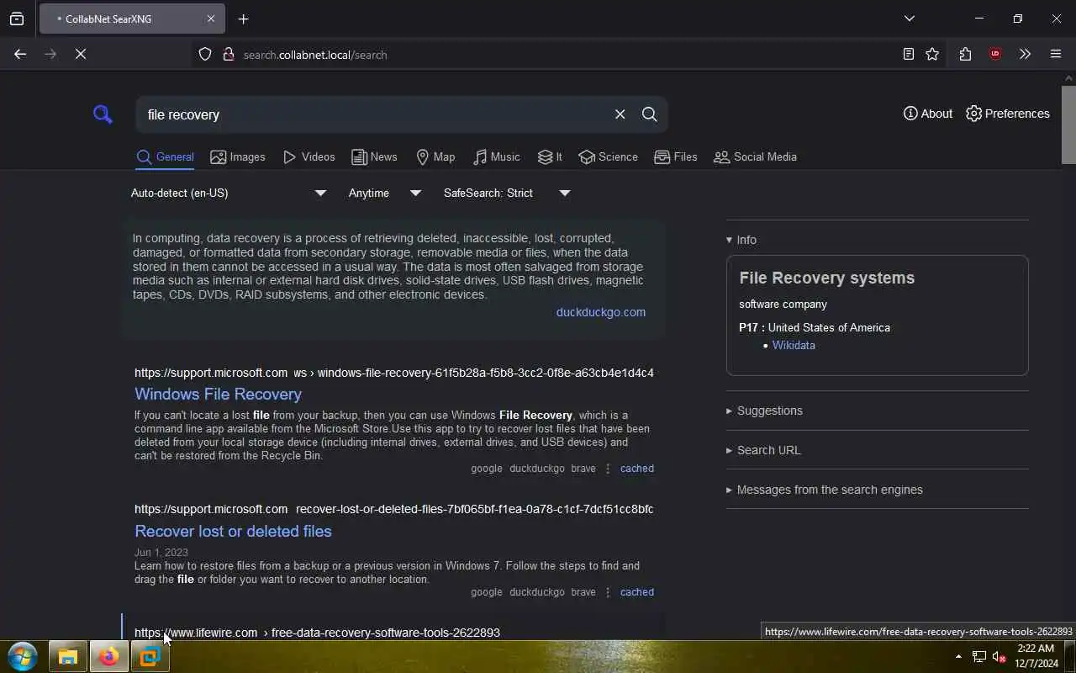Show more toolbar tools chevron
Viewport: 1076px width, 673px height.
pos(1025,54)
